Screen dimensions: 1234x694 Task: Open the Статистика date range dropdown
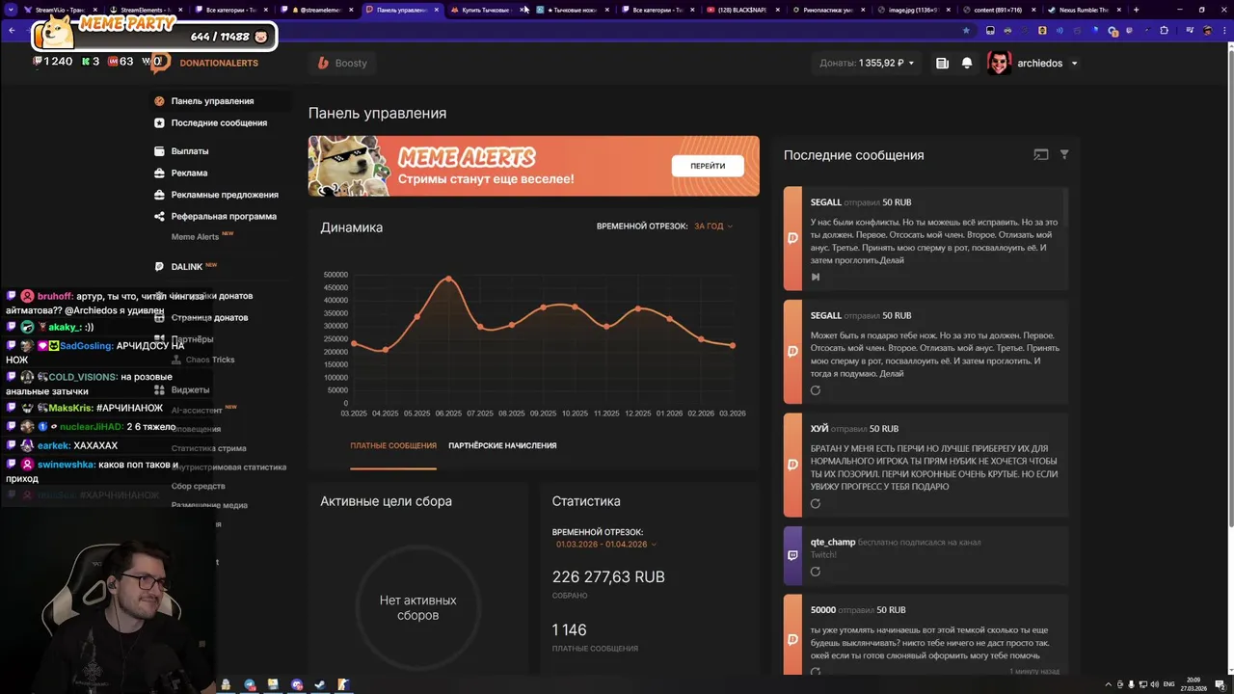(606, 545)
